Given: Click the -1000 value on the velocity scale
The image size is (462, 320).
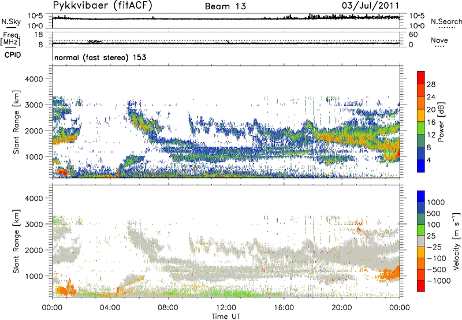Looking at the screenshot, I should pyautogui.click(x=438, y=281).
